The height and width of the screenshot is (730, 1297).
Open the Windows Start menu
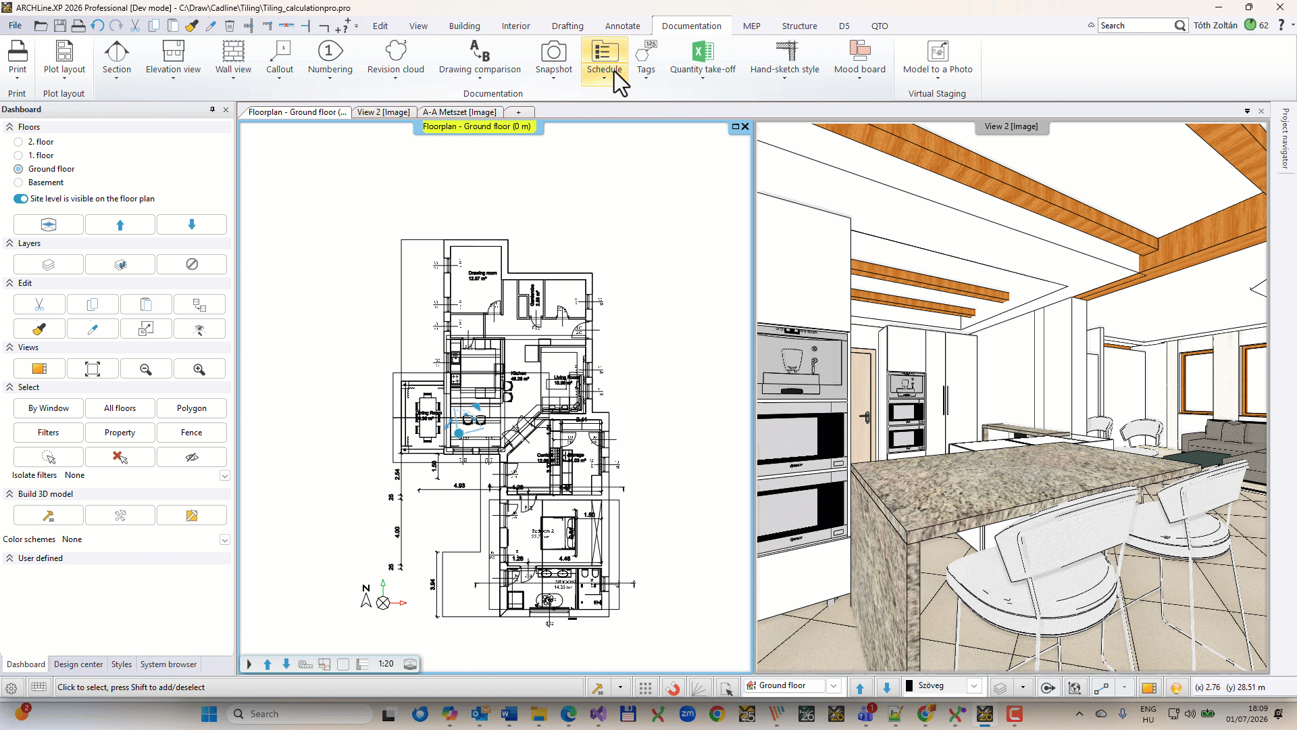tap(209, 714)
